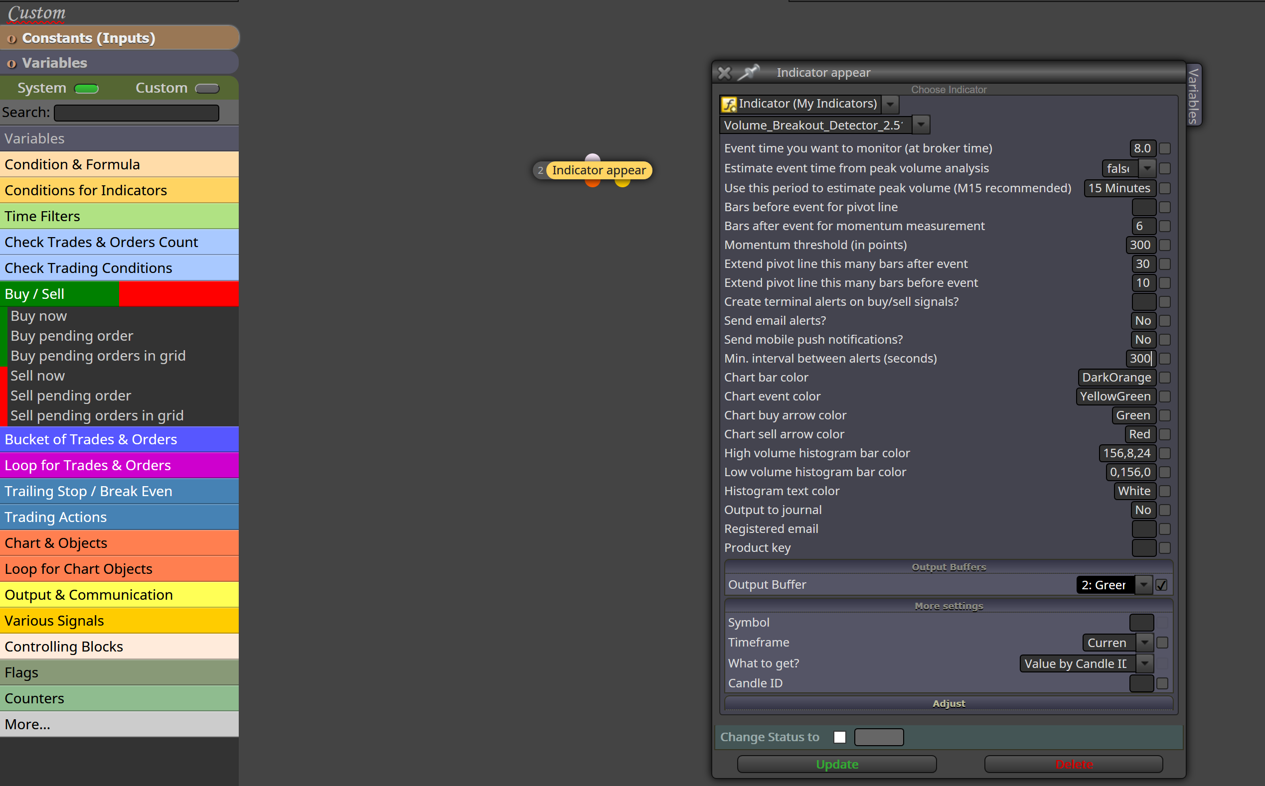Open the Chart & Objects category
Screen dimensions: 1265x786
coord(119,543)
